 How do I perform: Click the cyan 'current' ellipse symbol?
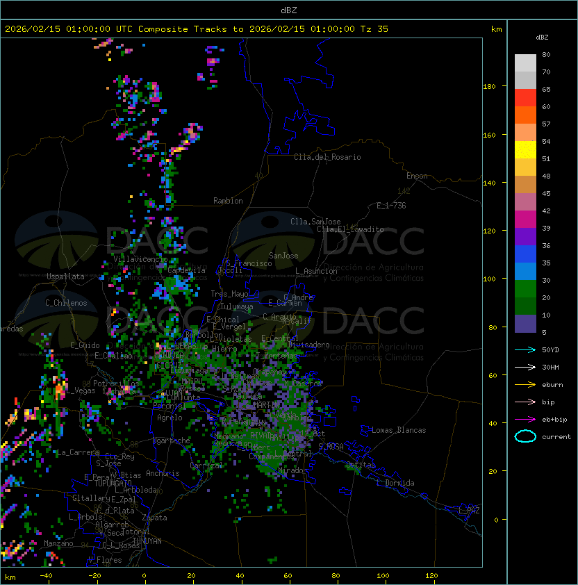pyautogui.click(x=525, y=436)
